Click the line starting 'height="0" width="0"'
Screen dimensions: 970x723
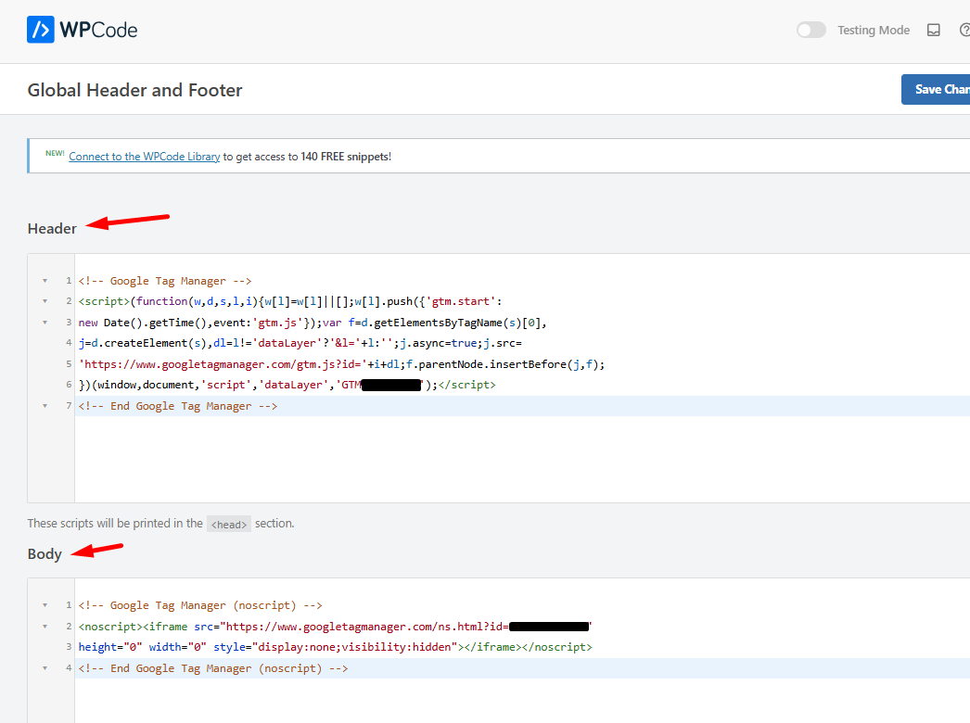[x=336, y=647]
